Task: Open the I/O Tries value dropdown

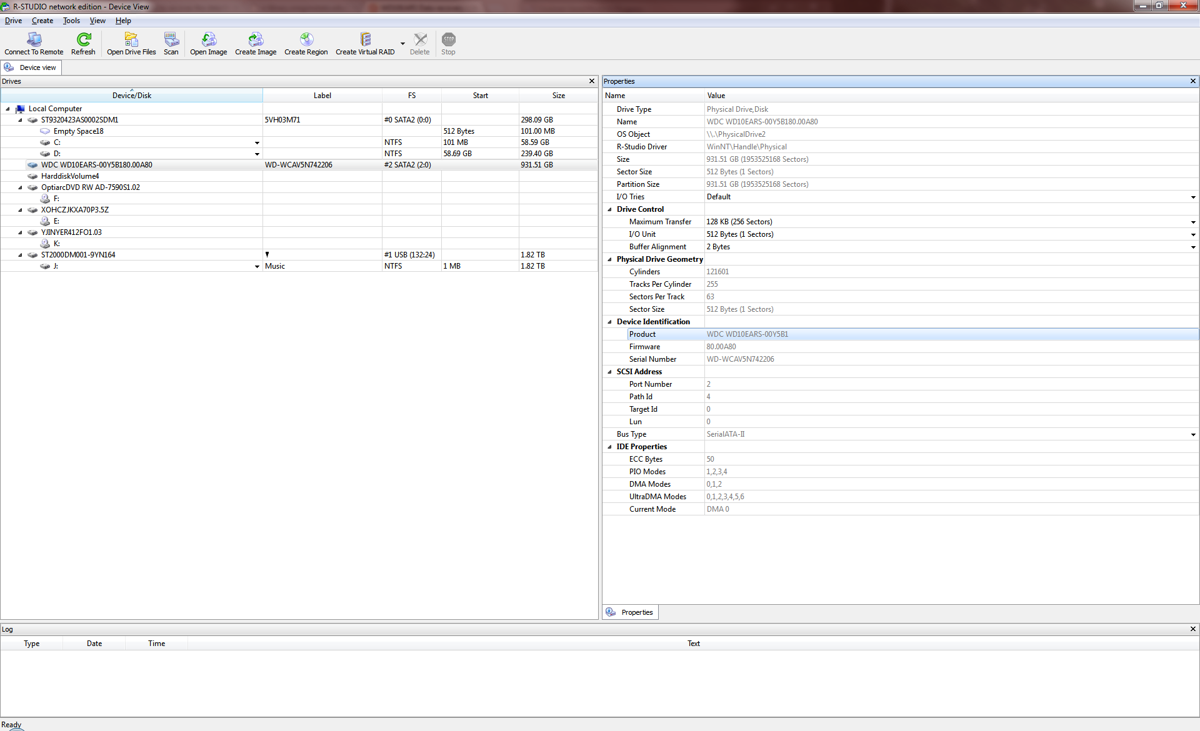Action: 1193,197
